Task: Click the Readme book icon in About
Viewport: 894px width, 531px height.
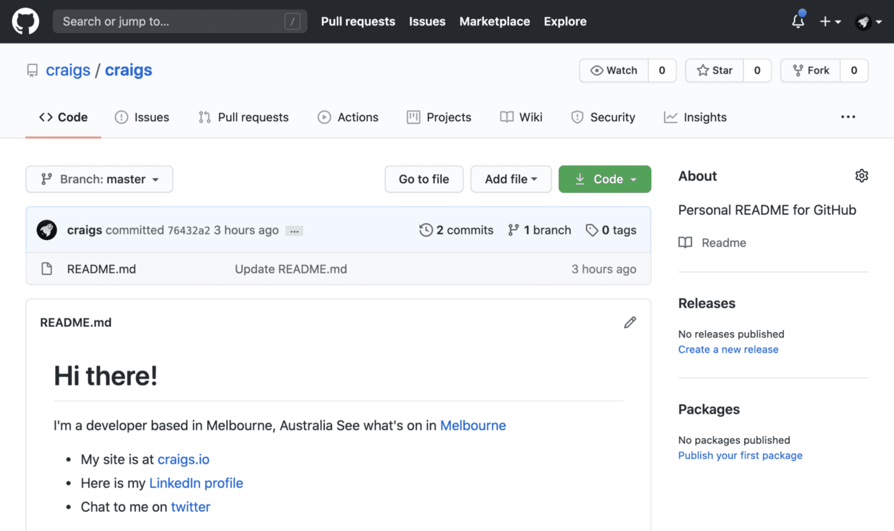Action: (685, 243)
